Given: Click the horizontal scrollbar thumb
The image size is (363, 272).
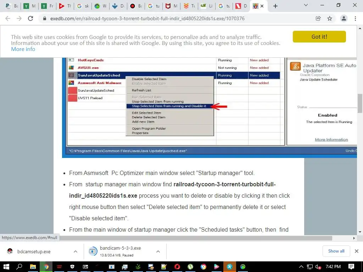Looking at the screenshot, I should pyautogui.click(x=196, y=238).
